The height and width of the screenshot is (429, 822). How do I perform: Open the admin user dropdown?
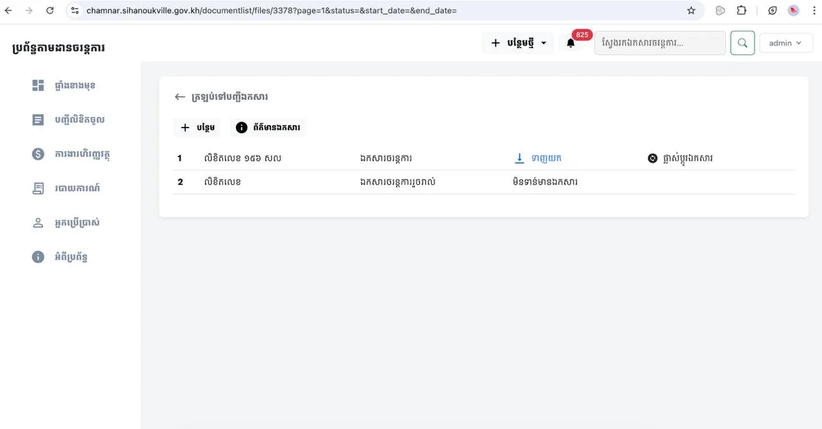click(785, 43)
